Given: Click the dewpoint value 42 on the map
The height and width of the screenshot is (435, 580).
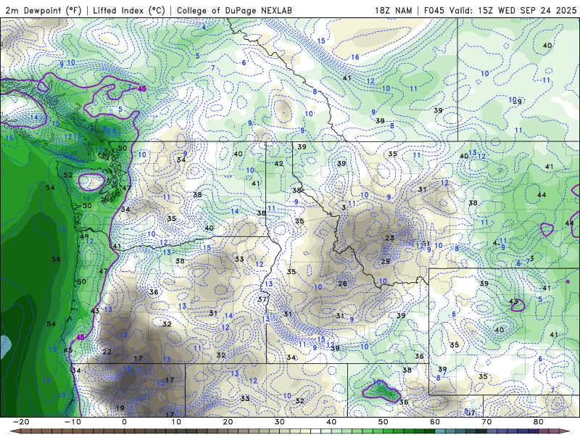Looking at the screenshot, I should (279, 164).
